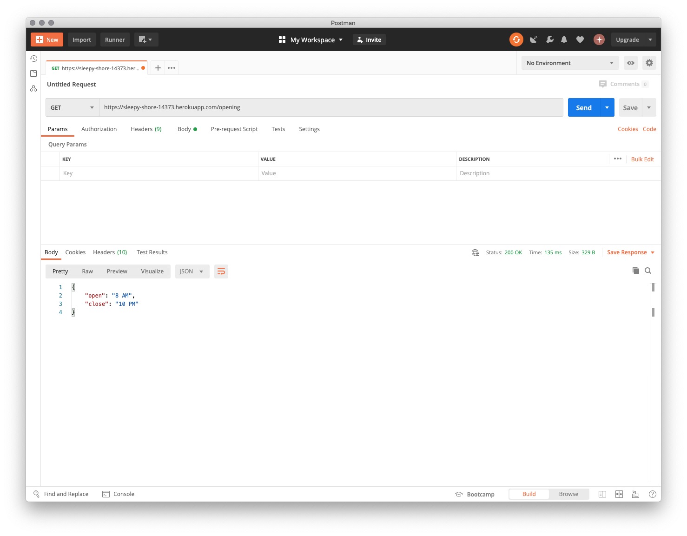Open the History sidebar icon
This screenshot has height=536, width=687.
pyautogui.click(x=33, y=59)
